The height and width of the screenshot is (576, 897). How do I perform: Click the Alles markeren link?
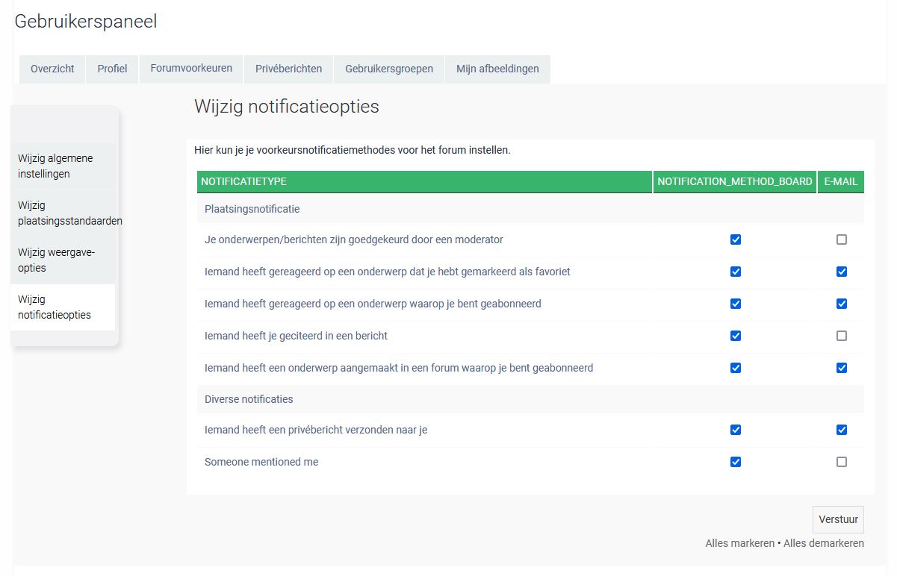click(x=739, y=543)
